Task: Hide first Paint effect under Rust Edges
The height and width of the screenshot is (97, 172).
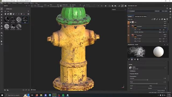Action: click(x=135, y=39)
